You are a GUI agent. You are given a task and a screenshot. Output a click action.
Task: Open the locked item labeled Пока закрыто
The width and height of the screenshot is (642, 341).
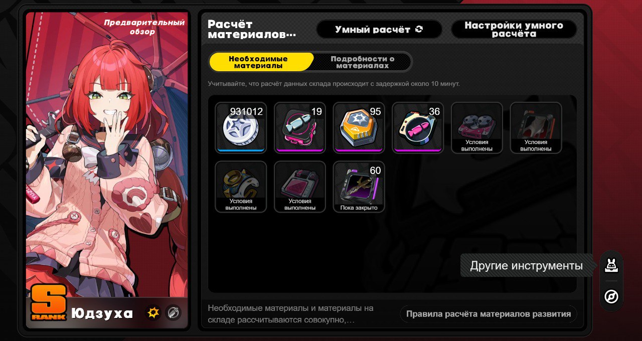pos(359,187)
